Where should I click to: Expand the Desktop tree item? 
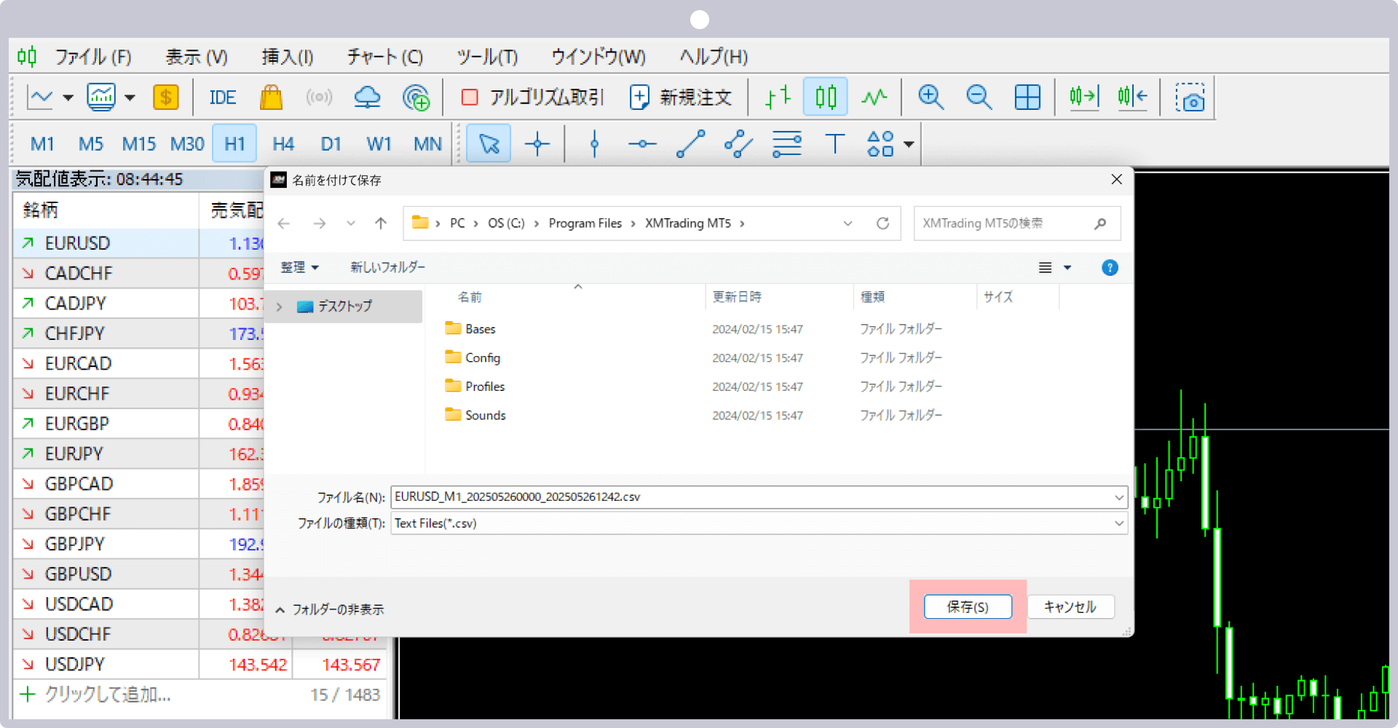279,306
